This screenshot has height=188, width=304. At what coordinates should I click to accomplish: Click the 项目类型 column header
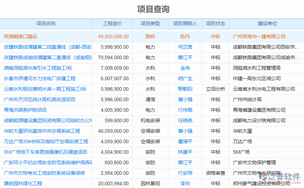[150, 24]
